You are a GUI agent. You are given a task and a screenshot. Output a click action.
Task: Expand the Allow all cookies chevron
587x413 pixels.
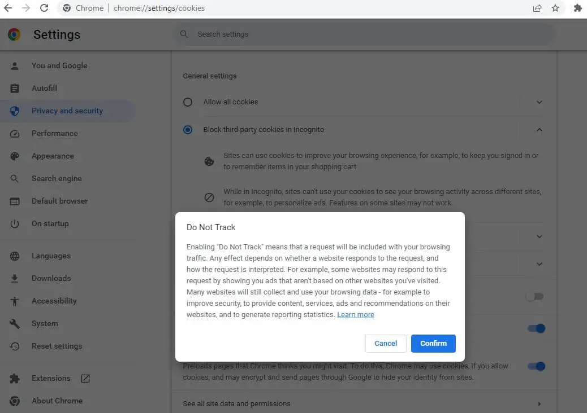(539, 102)
